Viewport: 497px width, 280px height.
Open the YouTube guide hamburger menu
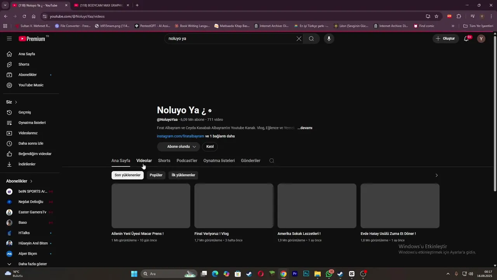9,38
